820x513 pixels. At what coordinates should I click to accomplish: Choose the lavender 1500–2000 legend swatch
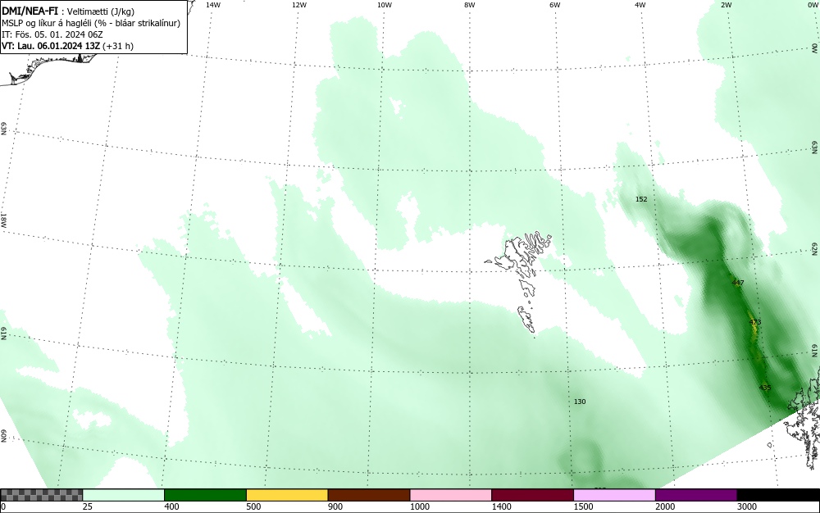(614, 495)
